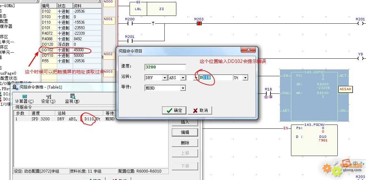Open the 设定 settings tool
The image size is (366, 180).
click(x=48, y=98)
